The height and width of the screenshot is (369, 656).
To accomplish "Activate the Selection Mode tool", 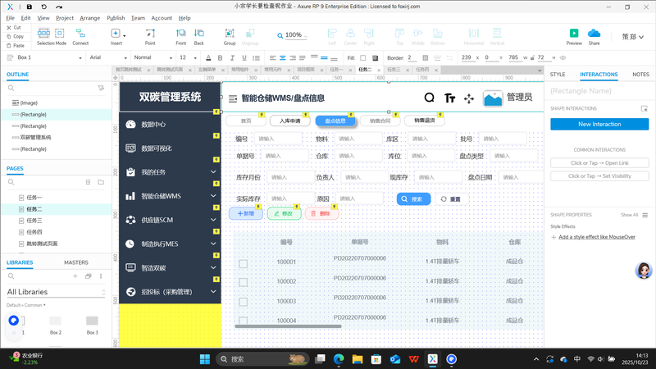I will click(51, 34).
